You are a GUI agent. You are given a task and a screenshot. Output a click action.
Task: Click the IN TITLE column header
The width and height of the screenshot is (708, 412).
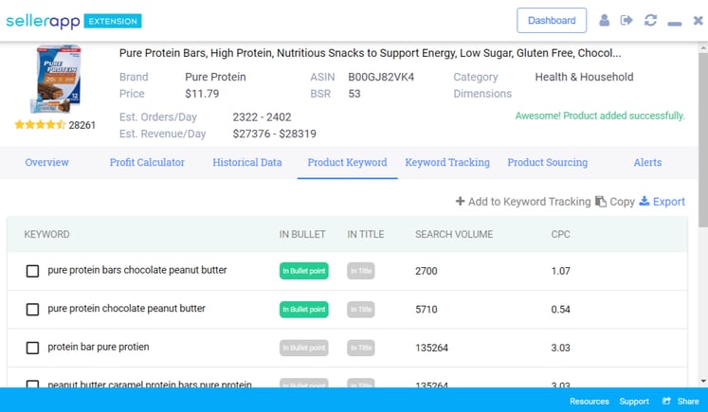(366, 234)
